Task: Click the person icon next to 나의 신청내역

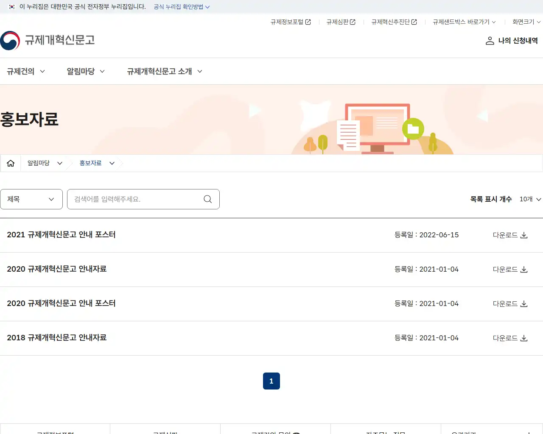Action: coord(489,41)
